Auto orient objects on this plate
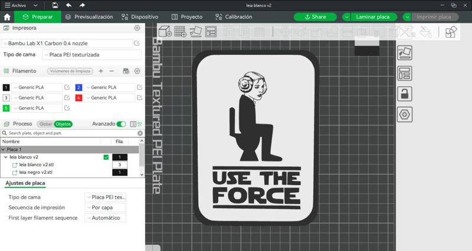 tap(405, 53)
